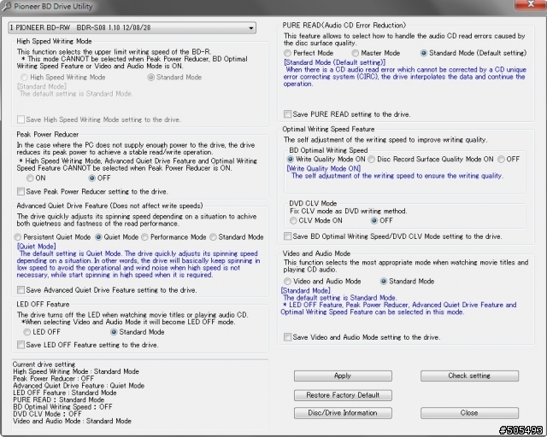547x437 pixels.
Task: Set DVD CLV Mode to OFF
Action: (x=374, y=220)
